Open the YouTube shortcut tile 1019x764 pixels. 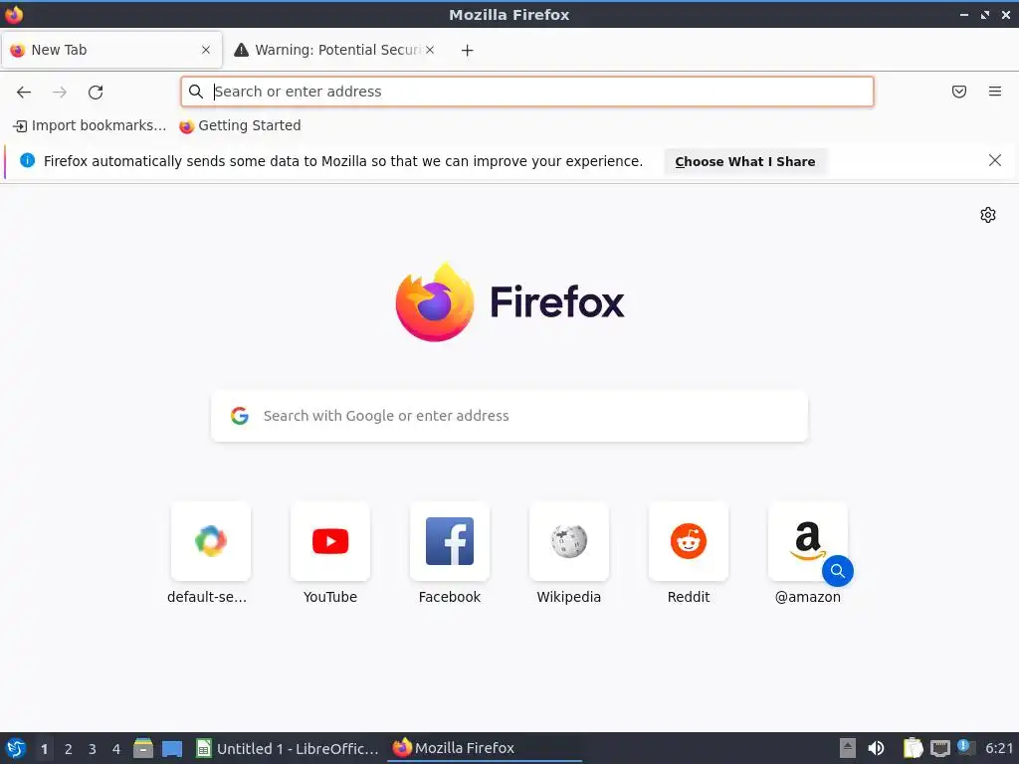coord(330,541)
